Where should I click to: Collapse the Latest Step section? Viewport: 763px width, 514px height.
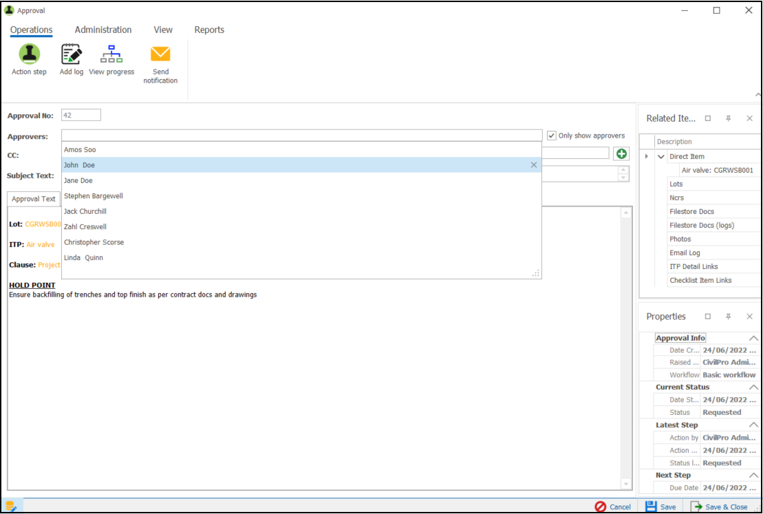[x=753, y=425]
